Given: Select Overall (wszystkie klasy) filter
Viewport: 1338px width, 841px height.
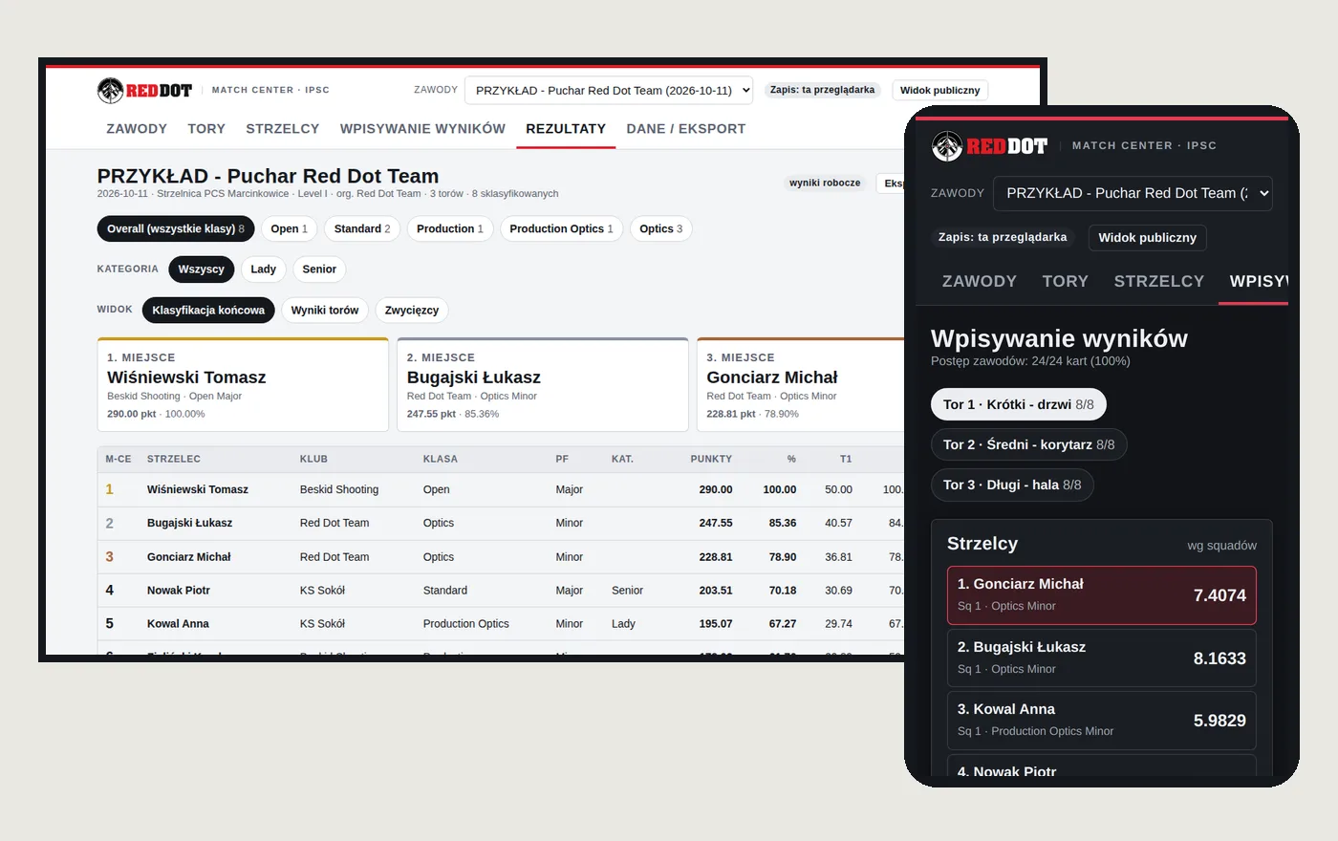Looking at the screenshot, I should point(176,228).
